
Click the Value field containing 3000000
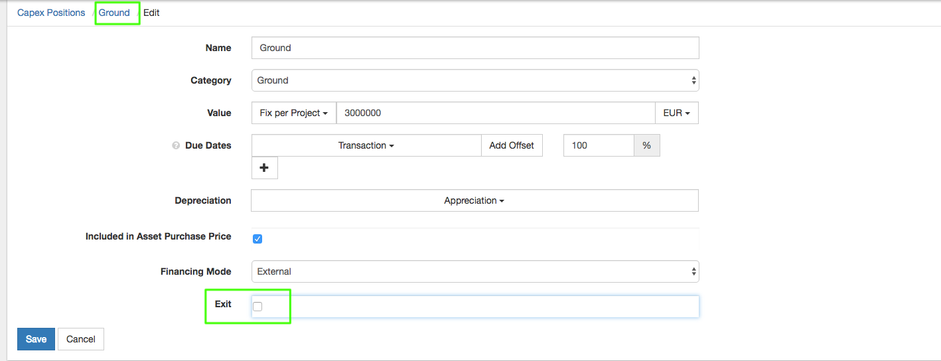tap(495, 113)
